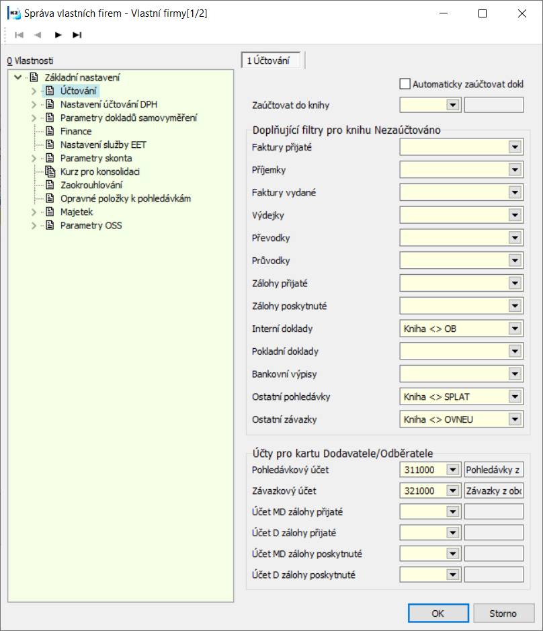
Task: Open Bankovní výpisy filter dropdown
Action: pos(515,374)
